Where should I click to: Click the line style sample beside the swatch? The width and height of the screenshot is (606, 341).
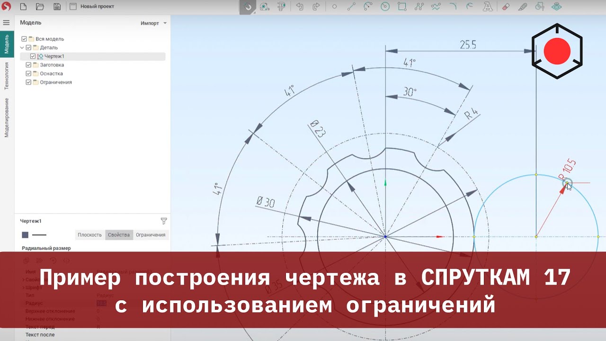(x=39, y=235)
